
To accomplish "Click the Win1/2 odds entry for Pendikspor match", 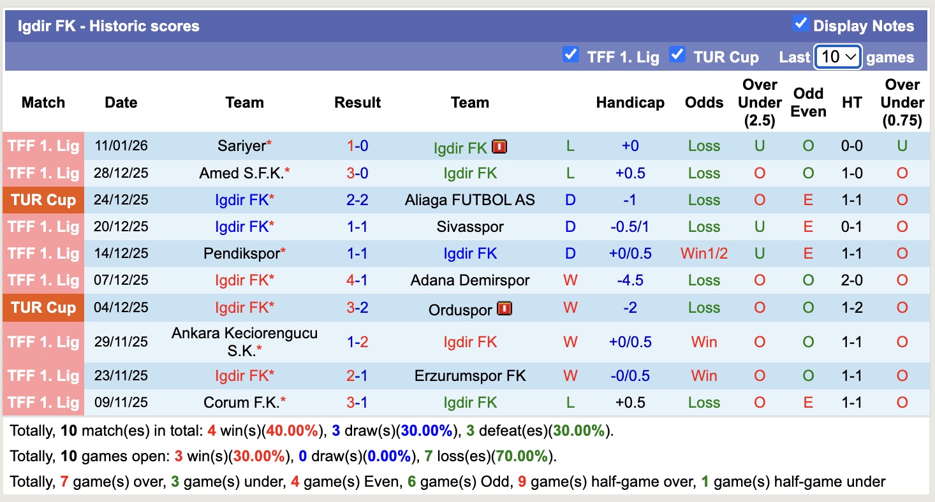I will tap(703, 253).
